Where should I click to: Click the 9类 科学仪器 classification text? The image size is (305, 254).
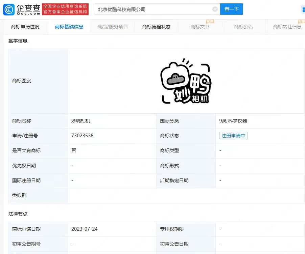[233, 121]
